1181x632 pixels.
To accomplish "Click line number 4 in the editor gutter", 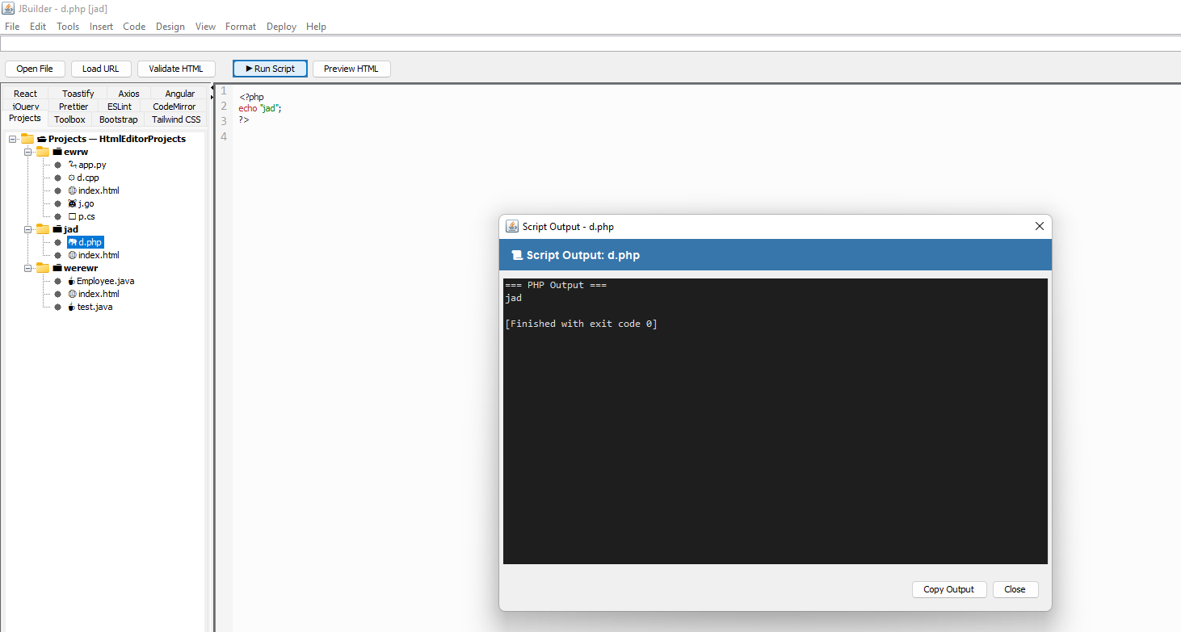I will [x=224, y=136].
